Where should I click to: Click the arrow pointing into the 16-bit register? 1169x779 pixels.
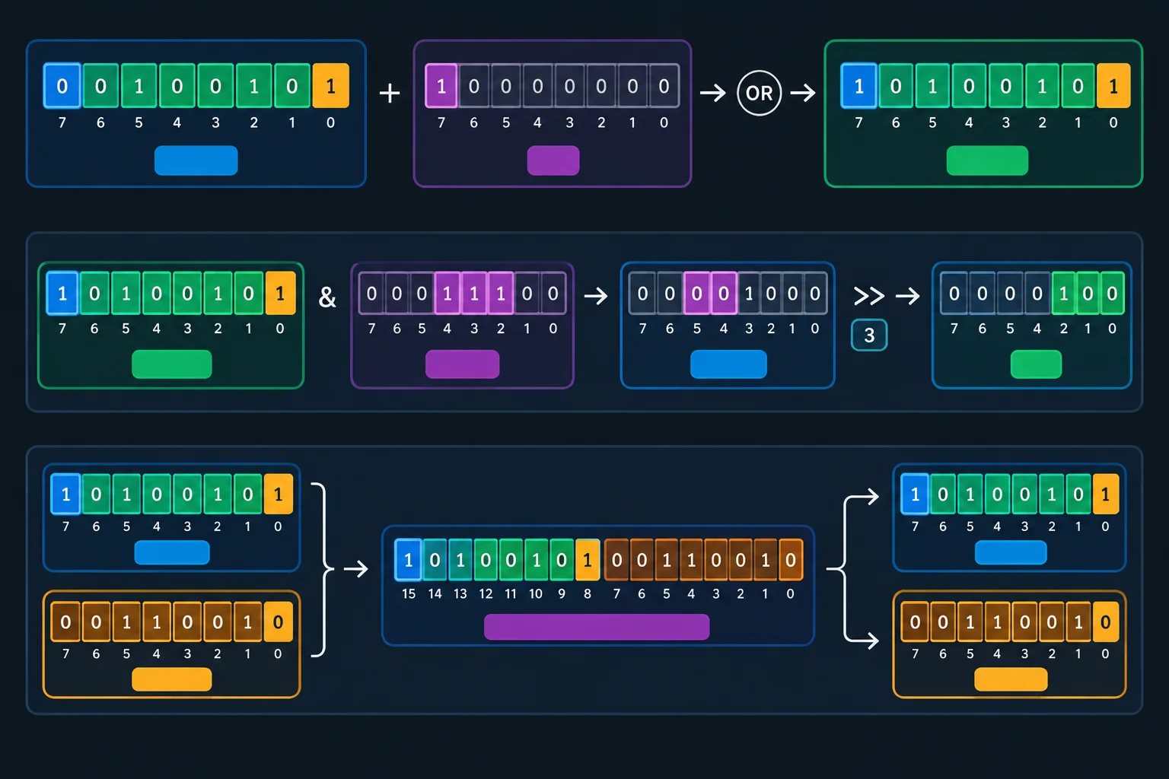coord(355,568)
